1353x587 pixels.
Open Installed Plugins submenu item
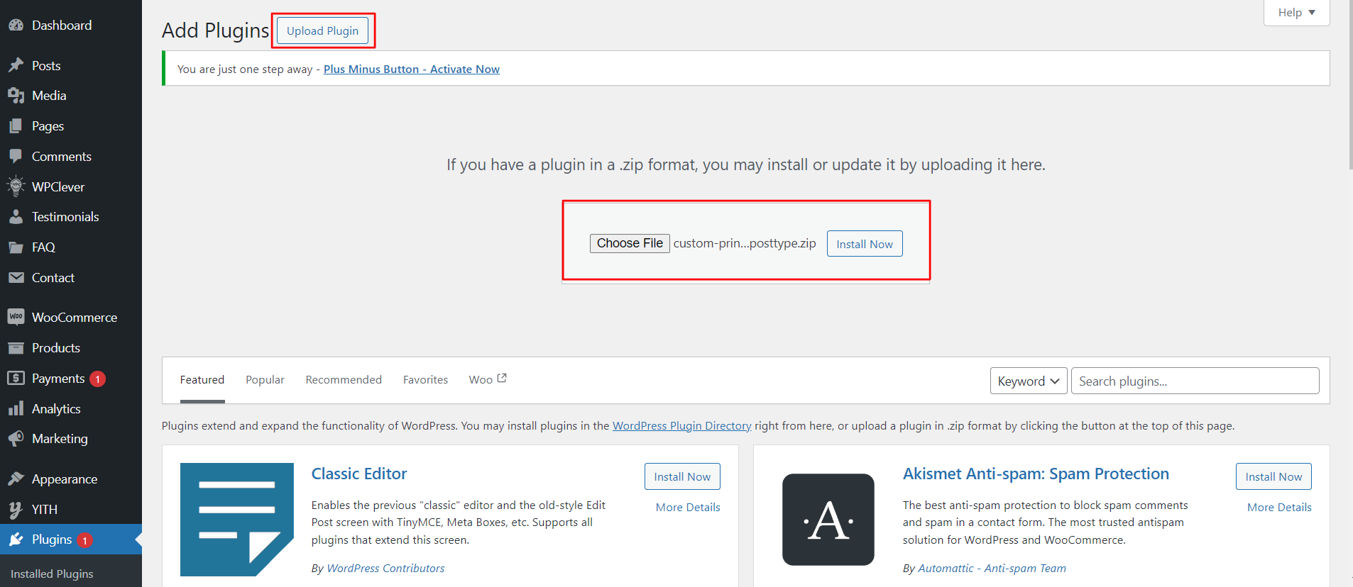(x=52, y=574)
